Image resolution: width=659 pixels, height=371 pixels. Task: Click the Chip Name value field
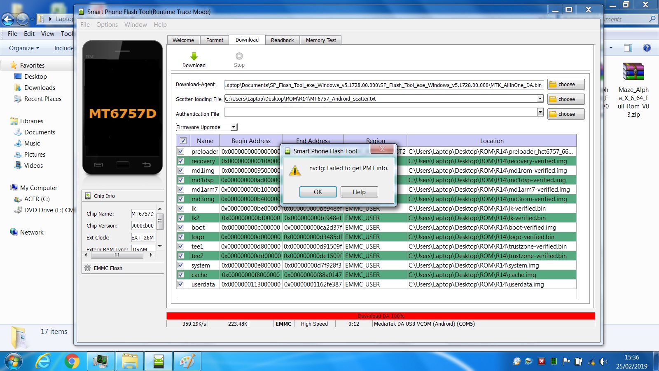143,214
